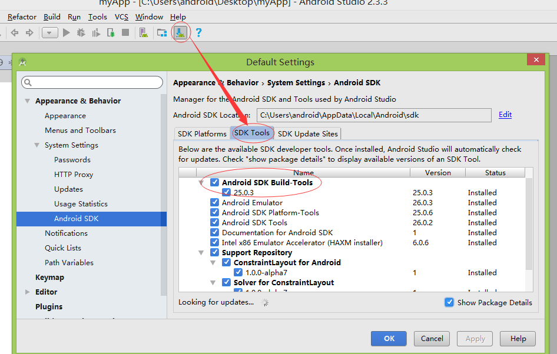Click the settings tree vertical scrollbar
The image size is (557, 354).
click(x=164, y=195)
